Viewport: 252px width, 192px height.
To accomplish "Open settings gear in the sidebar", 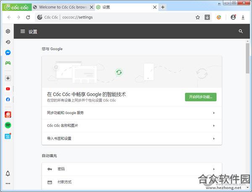I will coord(8,31).
